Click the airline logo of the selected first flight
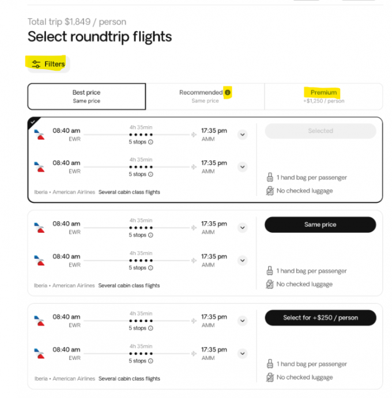 point(39,135)
